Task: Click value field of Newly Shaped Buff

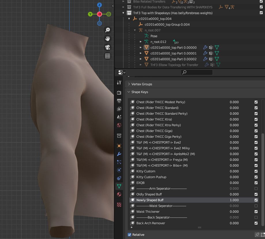Action: click(x=234, y=200)
